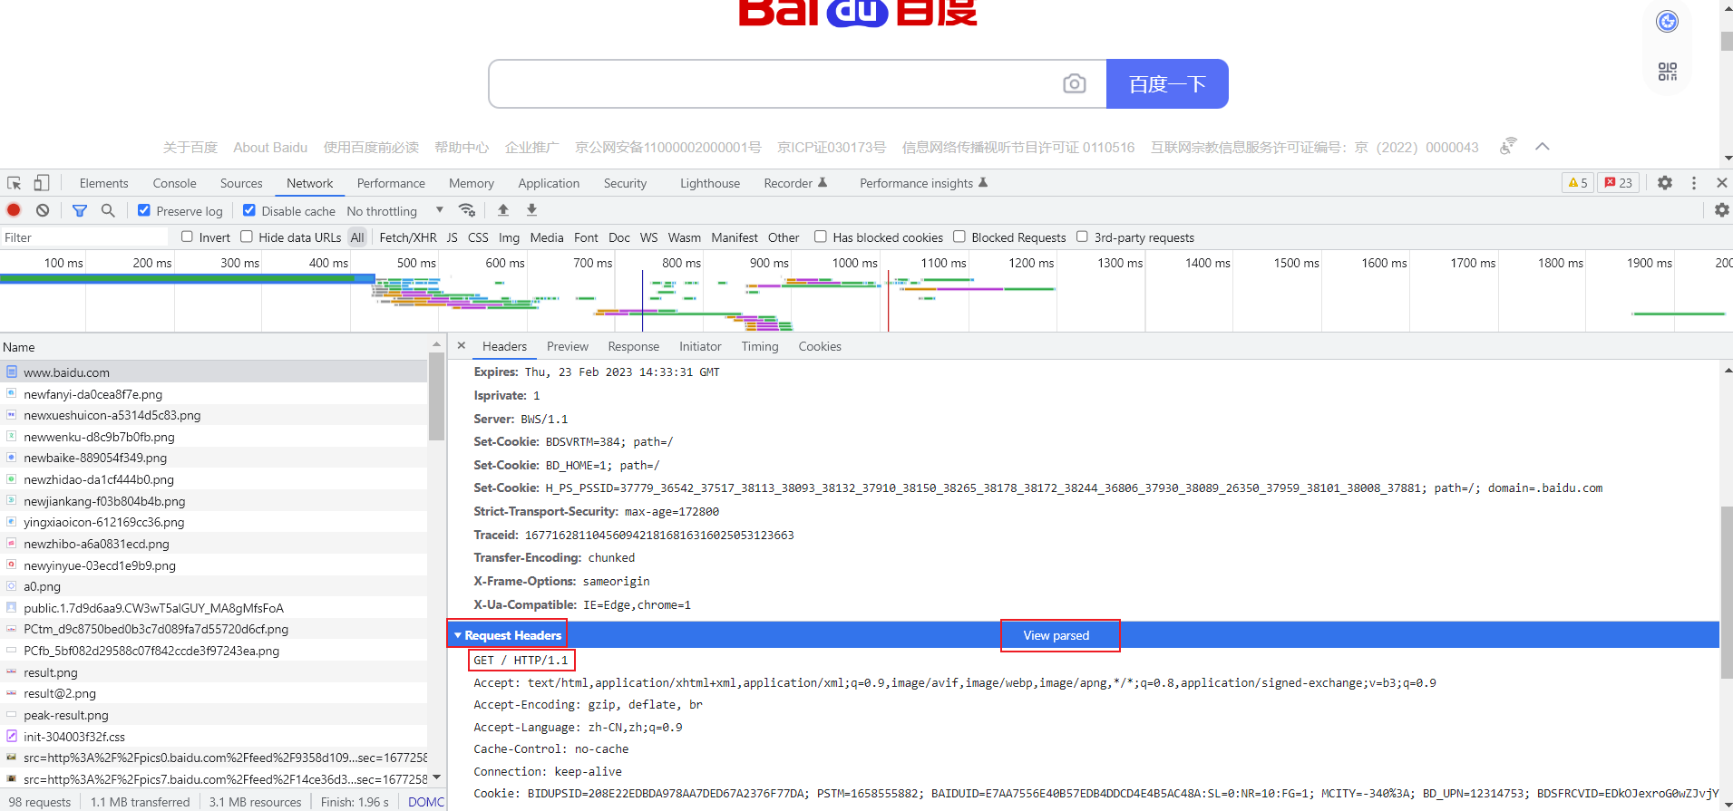Filter requests by Img type
Image resolution: width=1733 pixels, height=811 pixels.
509,237
